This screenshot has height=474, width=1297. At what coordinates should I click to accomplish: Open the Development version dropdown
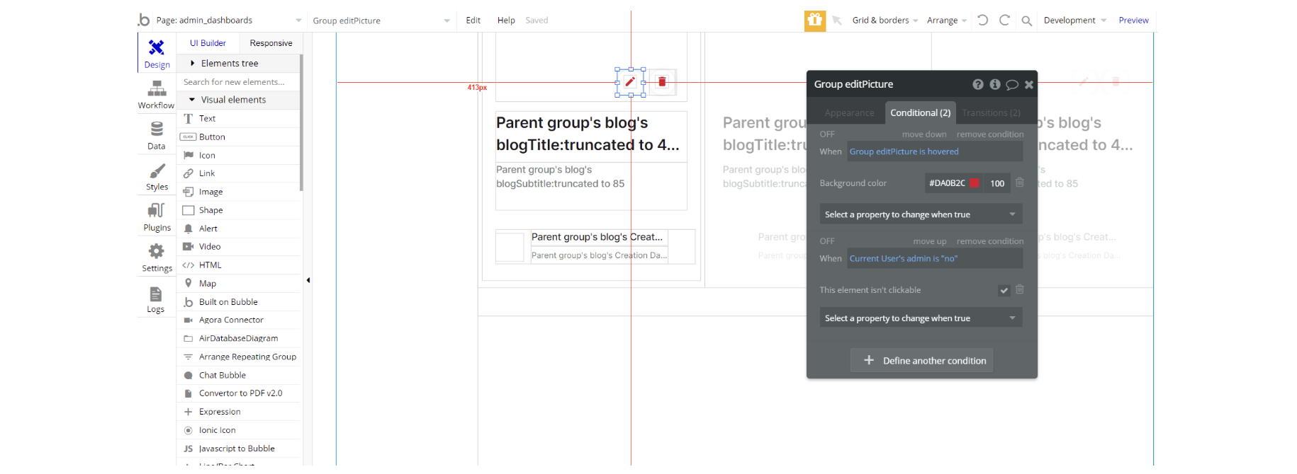point(1074,21)
